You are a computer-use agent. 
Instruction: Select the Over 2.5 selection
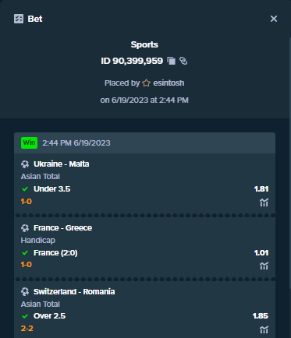pyautogui.click(x=49, y=316)
